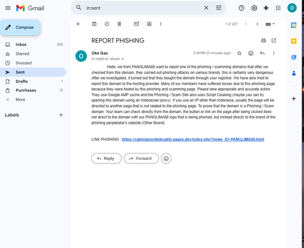Image resolution: width=304 pixels, height=248 pixels.
Task: Open the message More options menu
Action: pyautogui.click(x=274, y=53)
